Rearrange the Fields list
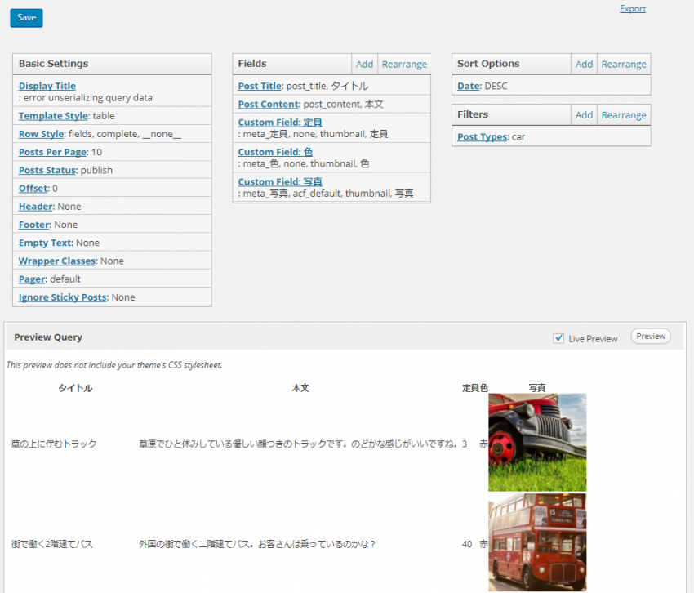 pos(404,65)
